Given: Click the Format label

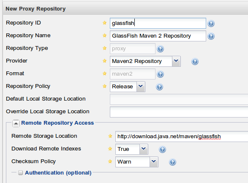Looking at the screenshot, I should [15, 74].
